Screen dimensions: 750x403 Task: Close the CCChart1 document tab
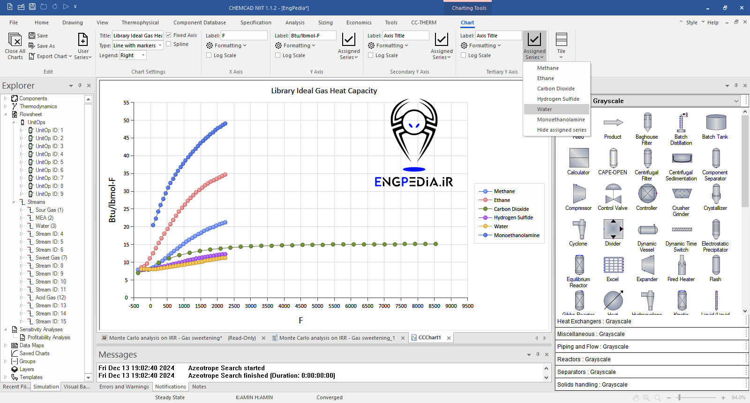pos(449,338)
